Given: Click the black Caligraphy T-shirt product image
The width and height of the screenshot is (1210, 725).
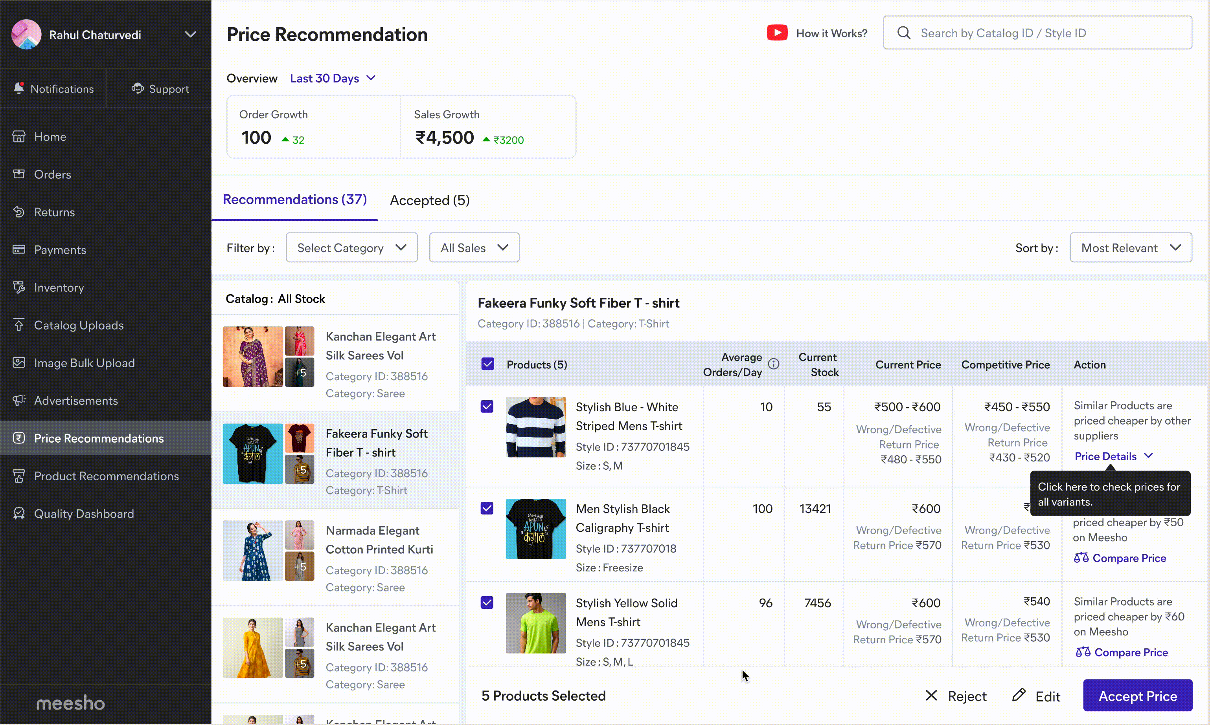Looking at the screenshot, I should (536, 529).
